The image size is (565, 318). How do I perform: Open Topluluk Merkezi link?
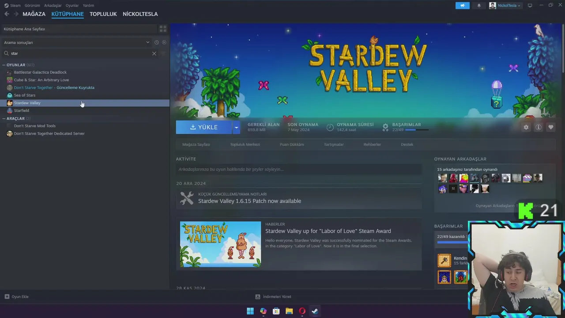click(x=245, y=144)
